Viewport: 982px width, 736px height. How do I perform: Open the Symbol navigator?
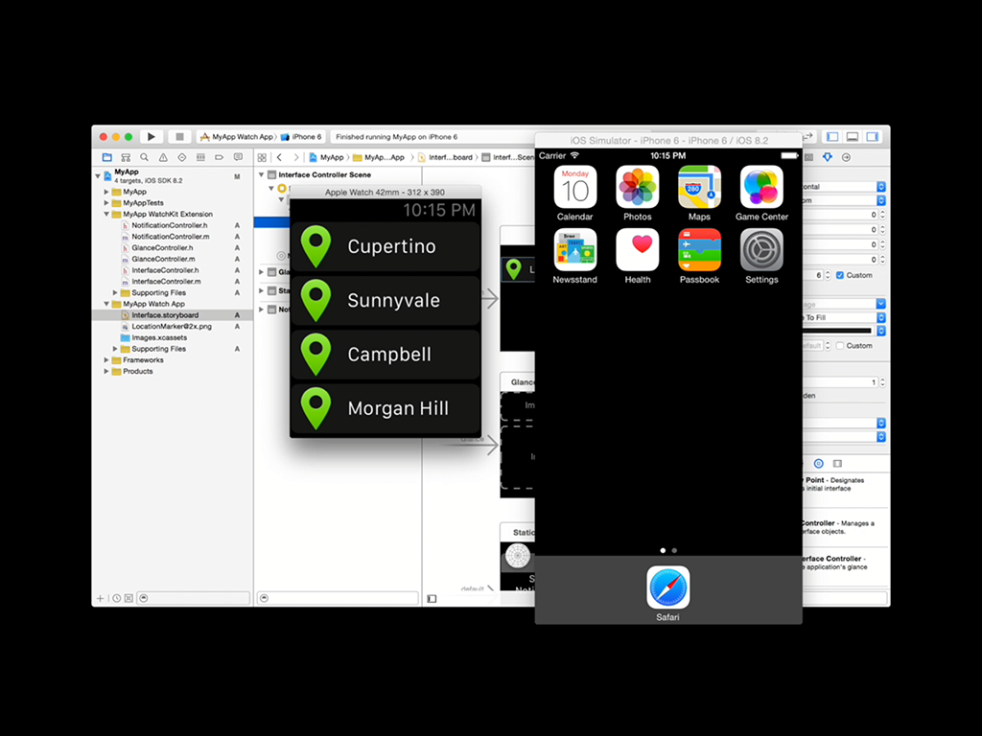pyautogui.click(x=126, y=157)
